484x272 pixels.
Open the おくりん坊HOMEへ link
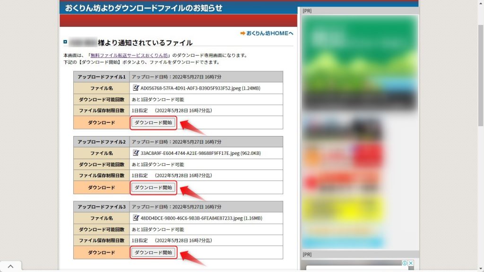(x=269, y=33)
